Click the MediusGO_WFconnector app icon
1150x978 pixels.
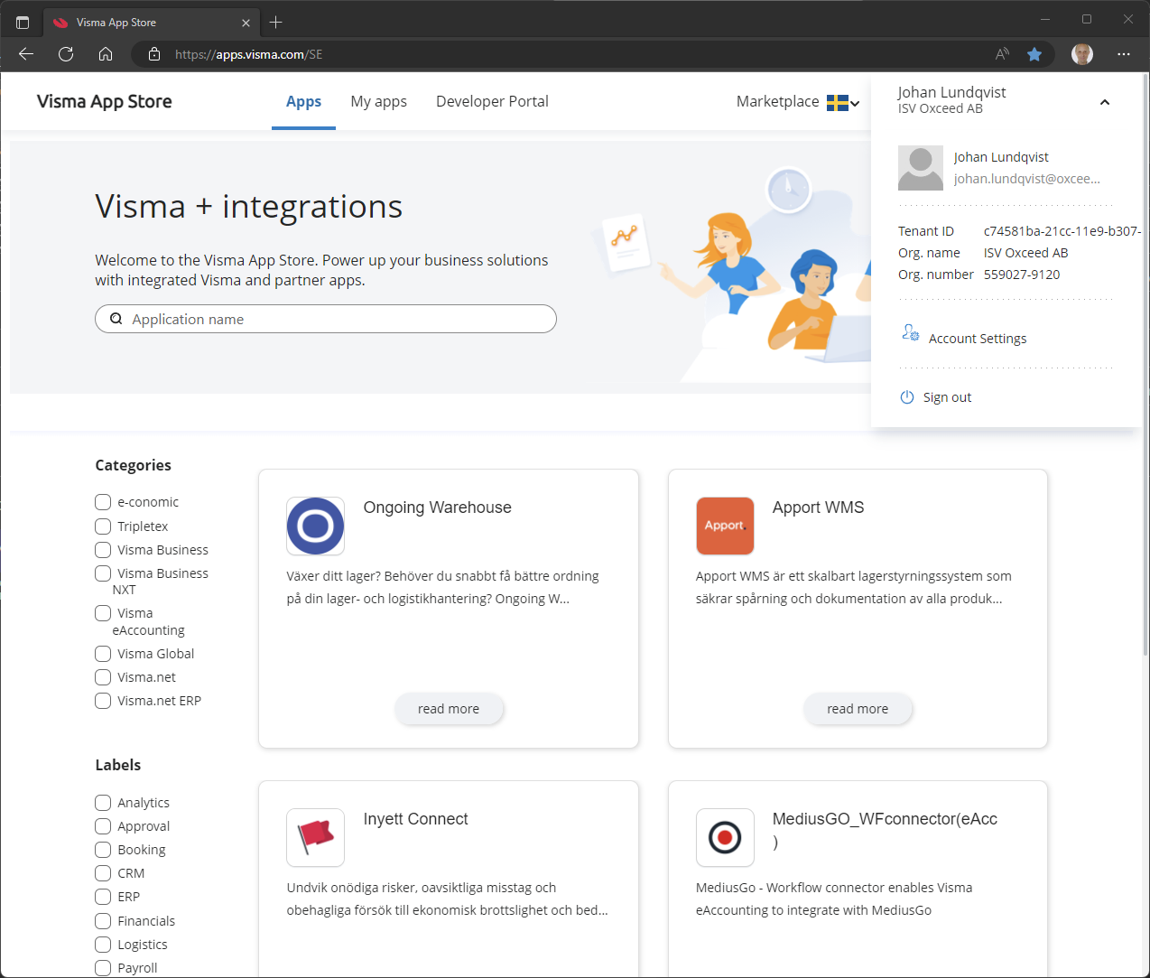pos(725,837)
